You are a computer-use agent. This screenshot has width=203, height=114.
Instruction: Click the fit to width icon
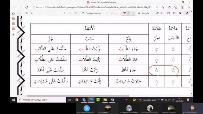[x=76, y=13]
